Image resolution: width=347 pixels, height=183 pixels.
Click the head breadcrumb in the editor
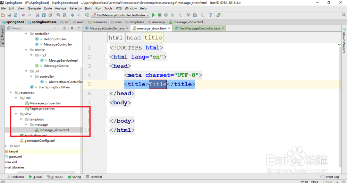pyautogui.click(x=134, y=37)
